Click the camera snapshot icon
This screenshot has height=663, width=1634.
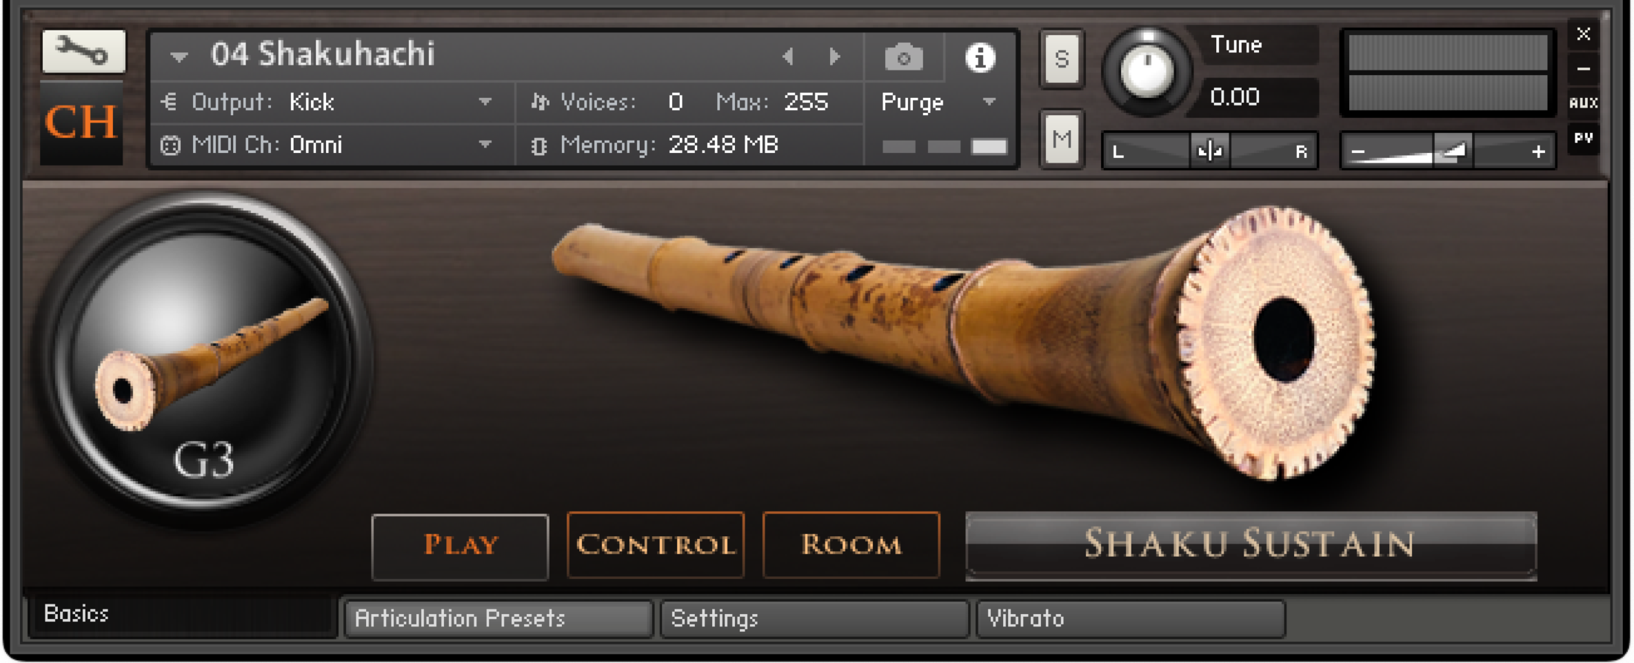click(x=904, y=57)
